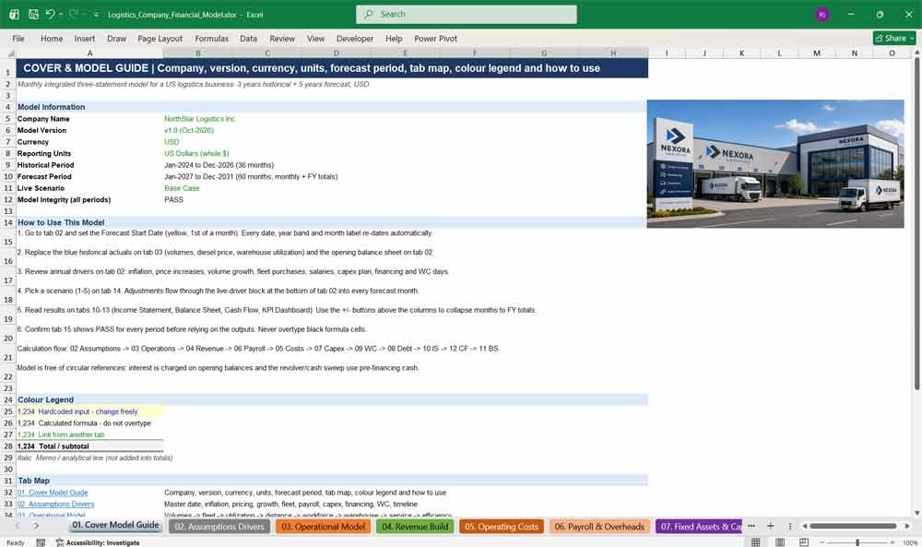
Task: Open the Review ribbon tab
Action: click(282, 38)
